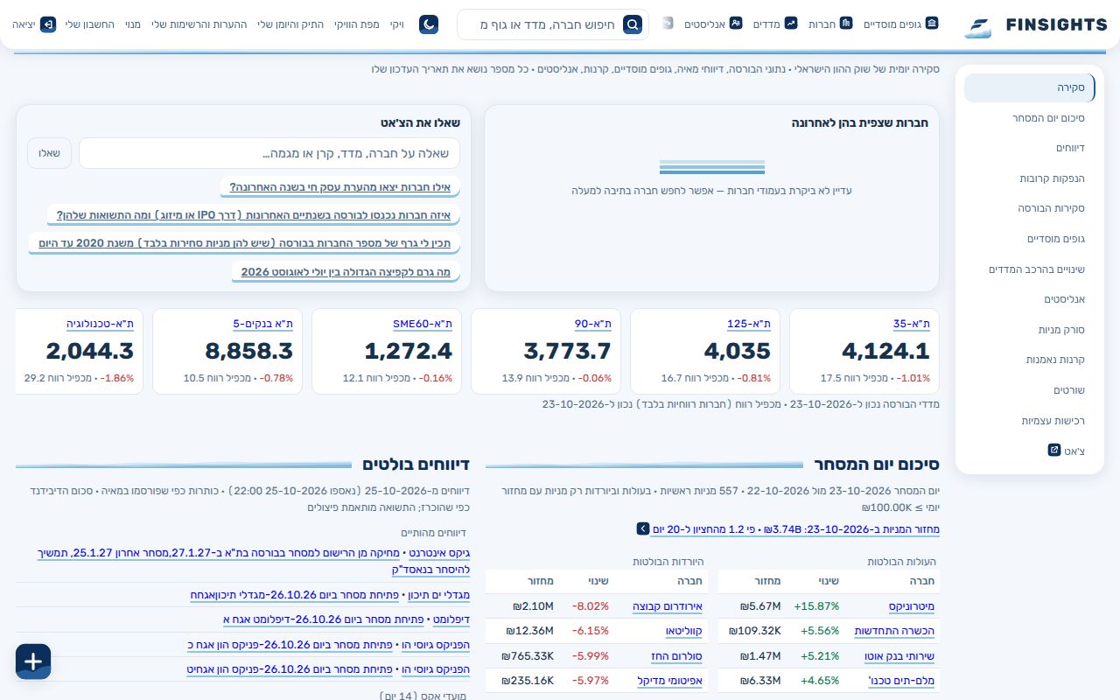Expand the arrow beside the מחזור המניות line
The image size is (1120, 700).
pos(643,528)
